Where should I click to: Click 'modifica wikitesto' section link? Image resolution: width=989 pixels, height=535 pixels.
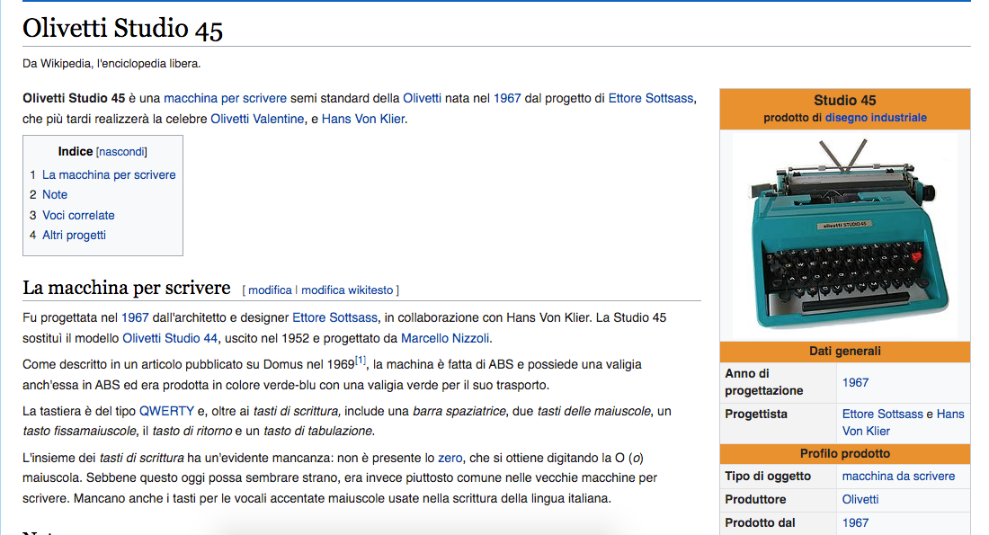pos(347,290)
